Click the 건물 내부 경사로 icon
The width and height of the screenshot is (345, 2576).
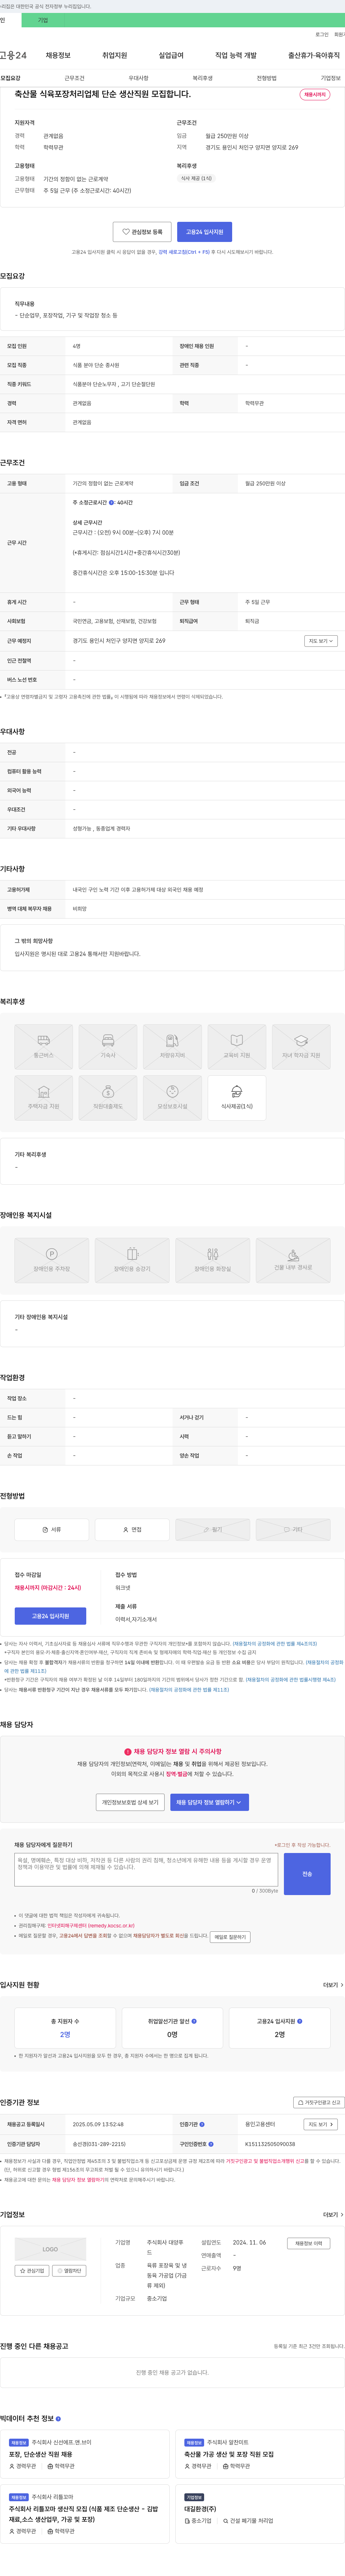[293, 1260]
